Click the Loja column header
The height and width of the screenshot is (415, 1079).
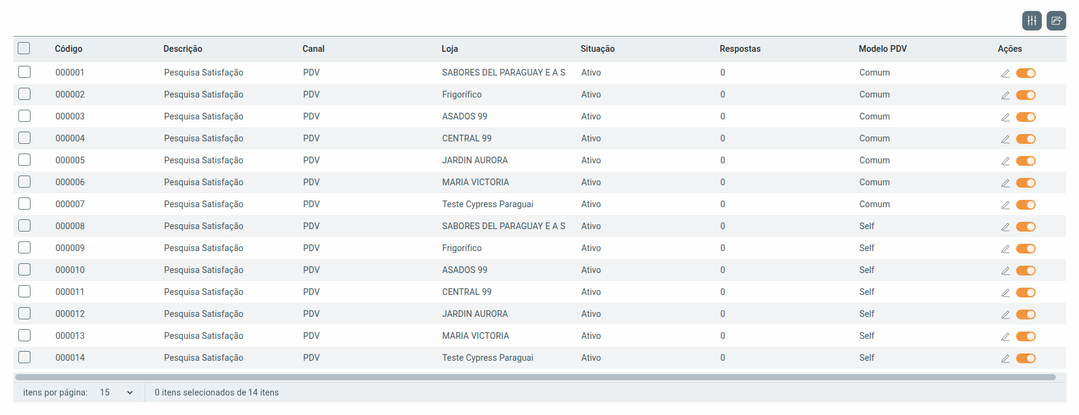450,49
